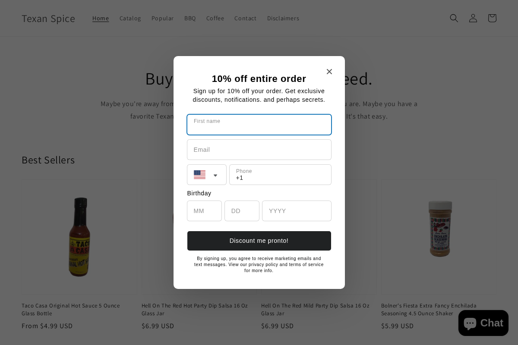Expand the phone country code dropdown
This screenshot has height=345, width=518.
coord(215,175)
